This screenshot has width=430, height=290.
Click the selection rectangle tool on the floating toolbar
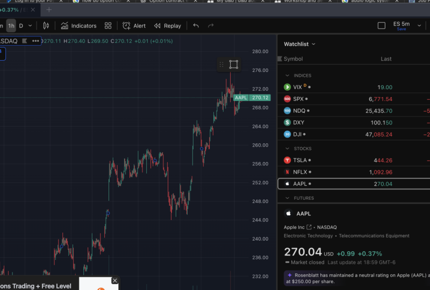coord(234,64)
